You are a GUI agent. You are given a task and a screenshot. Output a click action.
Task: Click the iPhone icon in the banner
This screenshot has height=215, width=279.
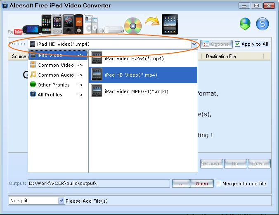point(47,24)
